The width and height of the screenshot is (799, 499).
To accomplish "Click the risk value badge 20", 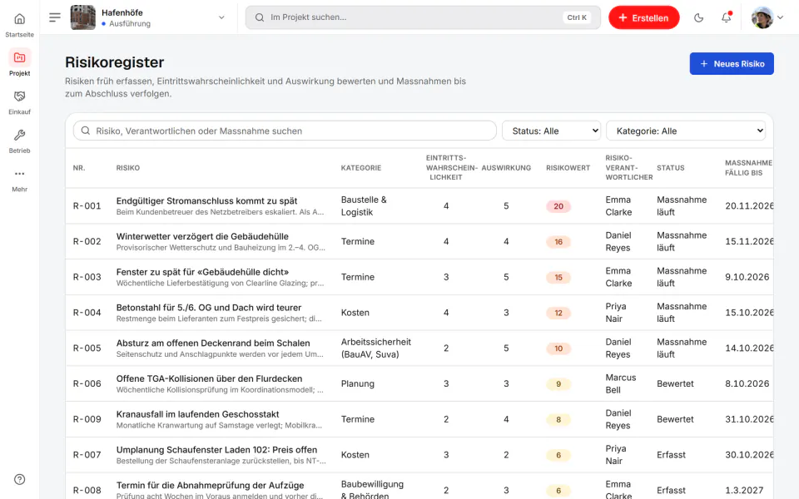I will (x=558, y=206).
